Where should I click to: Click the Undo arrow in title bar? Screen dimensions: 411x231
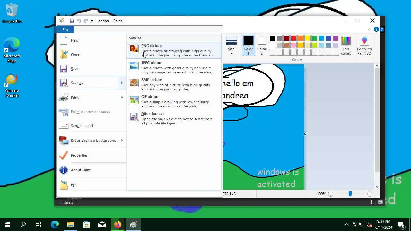(x=79, y=21)
